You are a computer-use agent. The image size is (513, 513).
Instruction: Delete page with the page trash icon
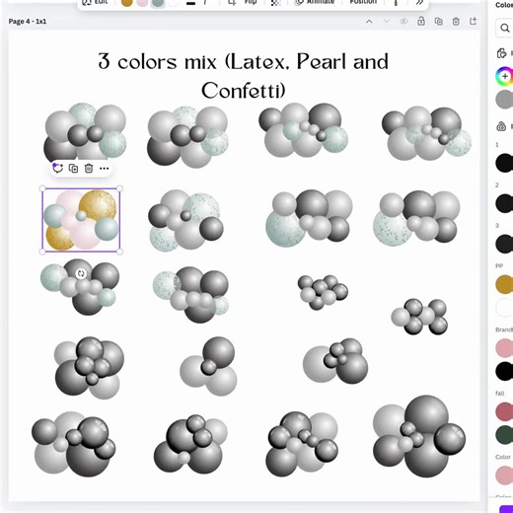pyautogui.click(x=456, y=22)
